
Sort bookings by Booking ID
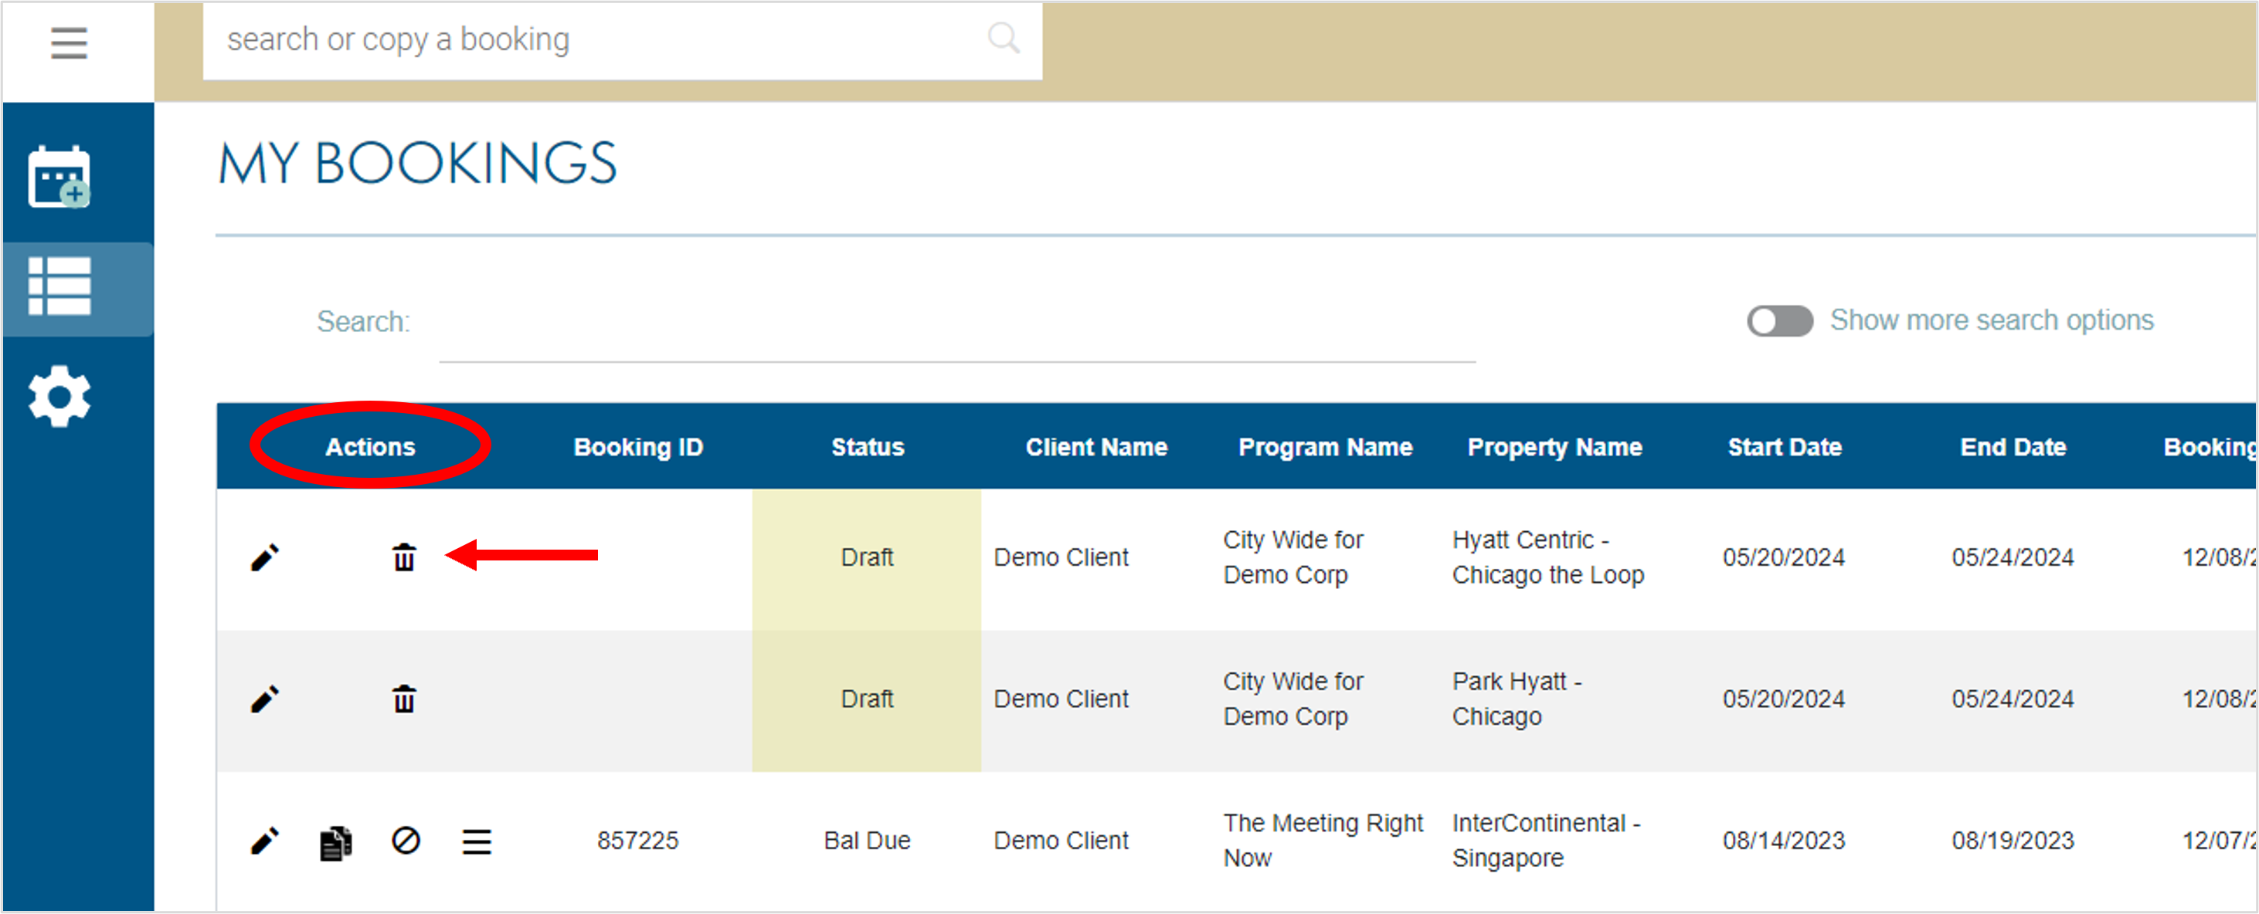pyautogui.click(x=637, y=446)
